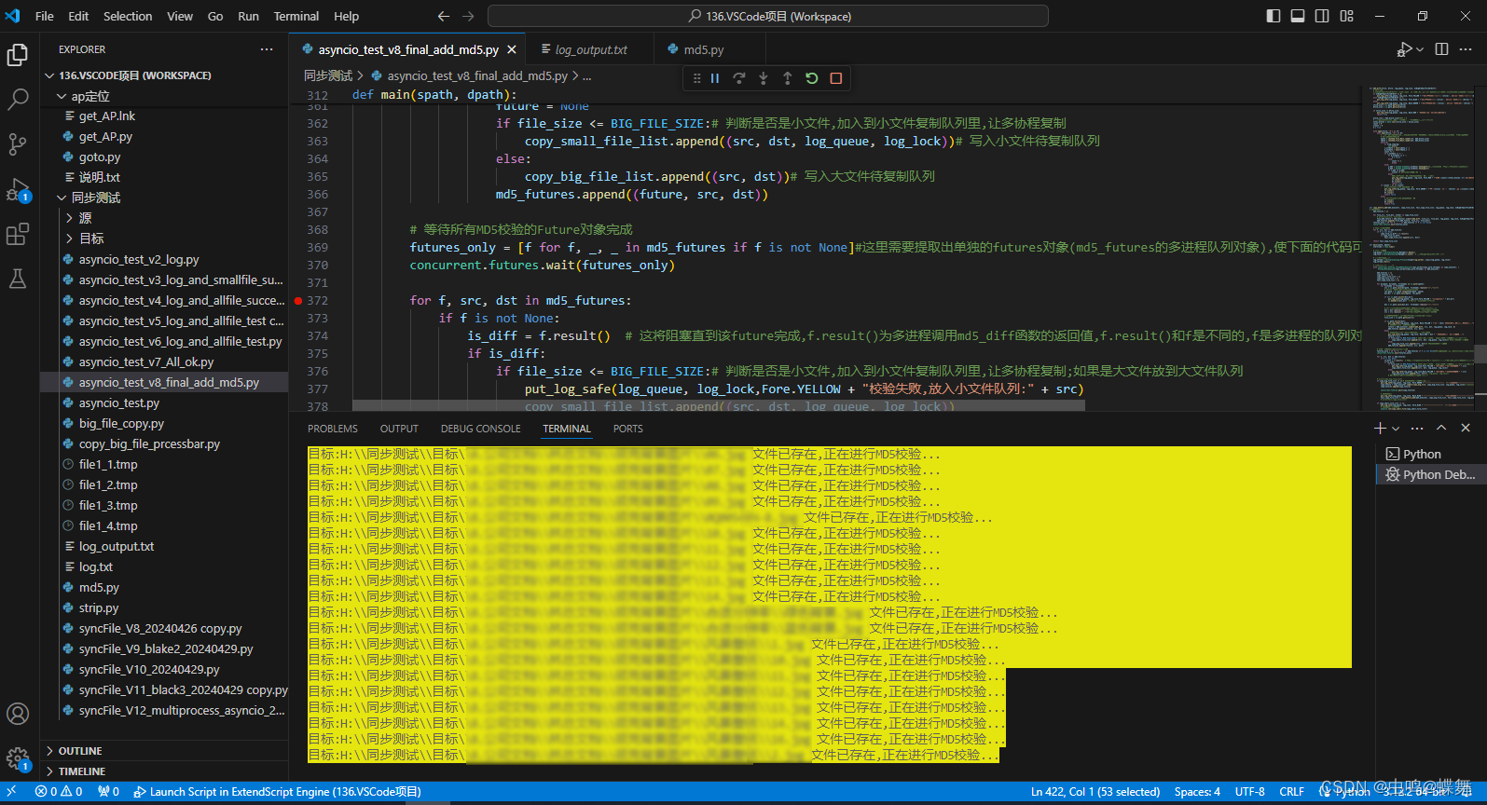
Task: Expand the OUTLINE section
Action: [164, 751]
